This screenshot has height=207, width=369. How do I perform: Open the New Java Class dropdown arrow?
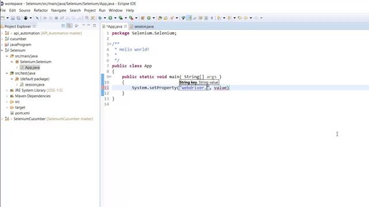tap(154, 18)
